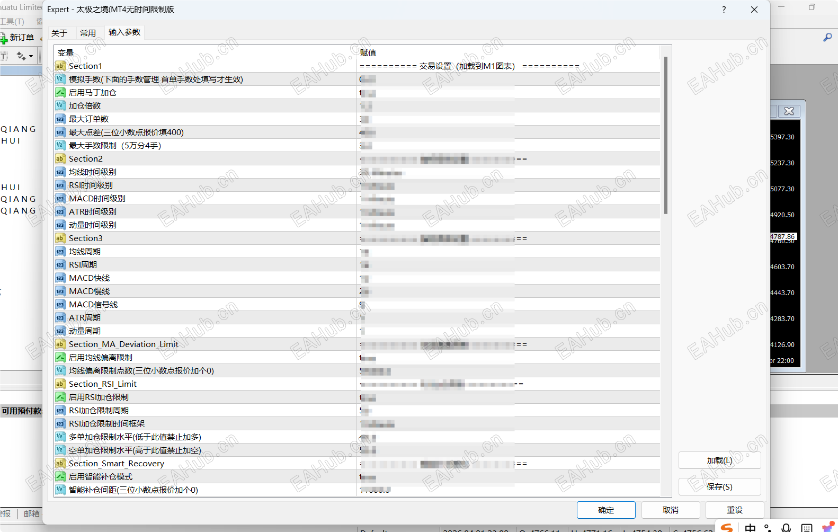838x532 pixels.
Task: Select the 动量周期 variable row
Action: [357, 331]
